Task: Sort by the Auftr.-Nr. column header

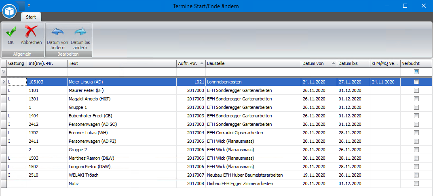Action: [191, 63]
